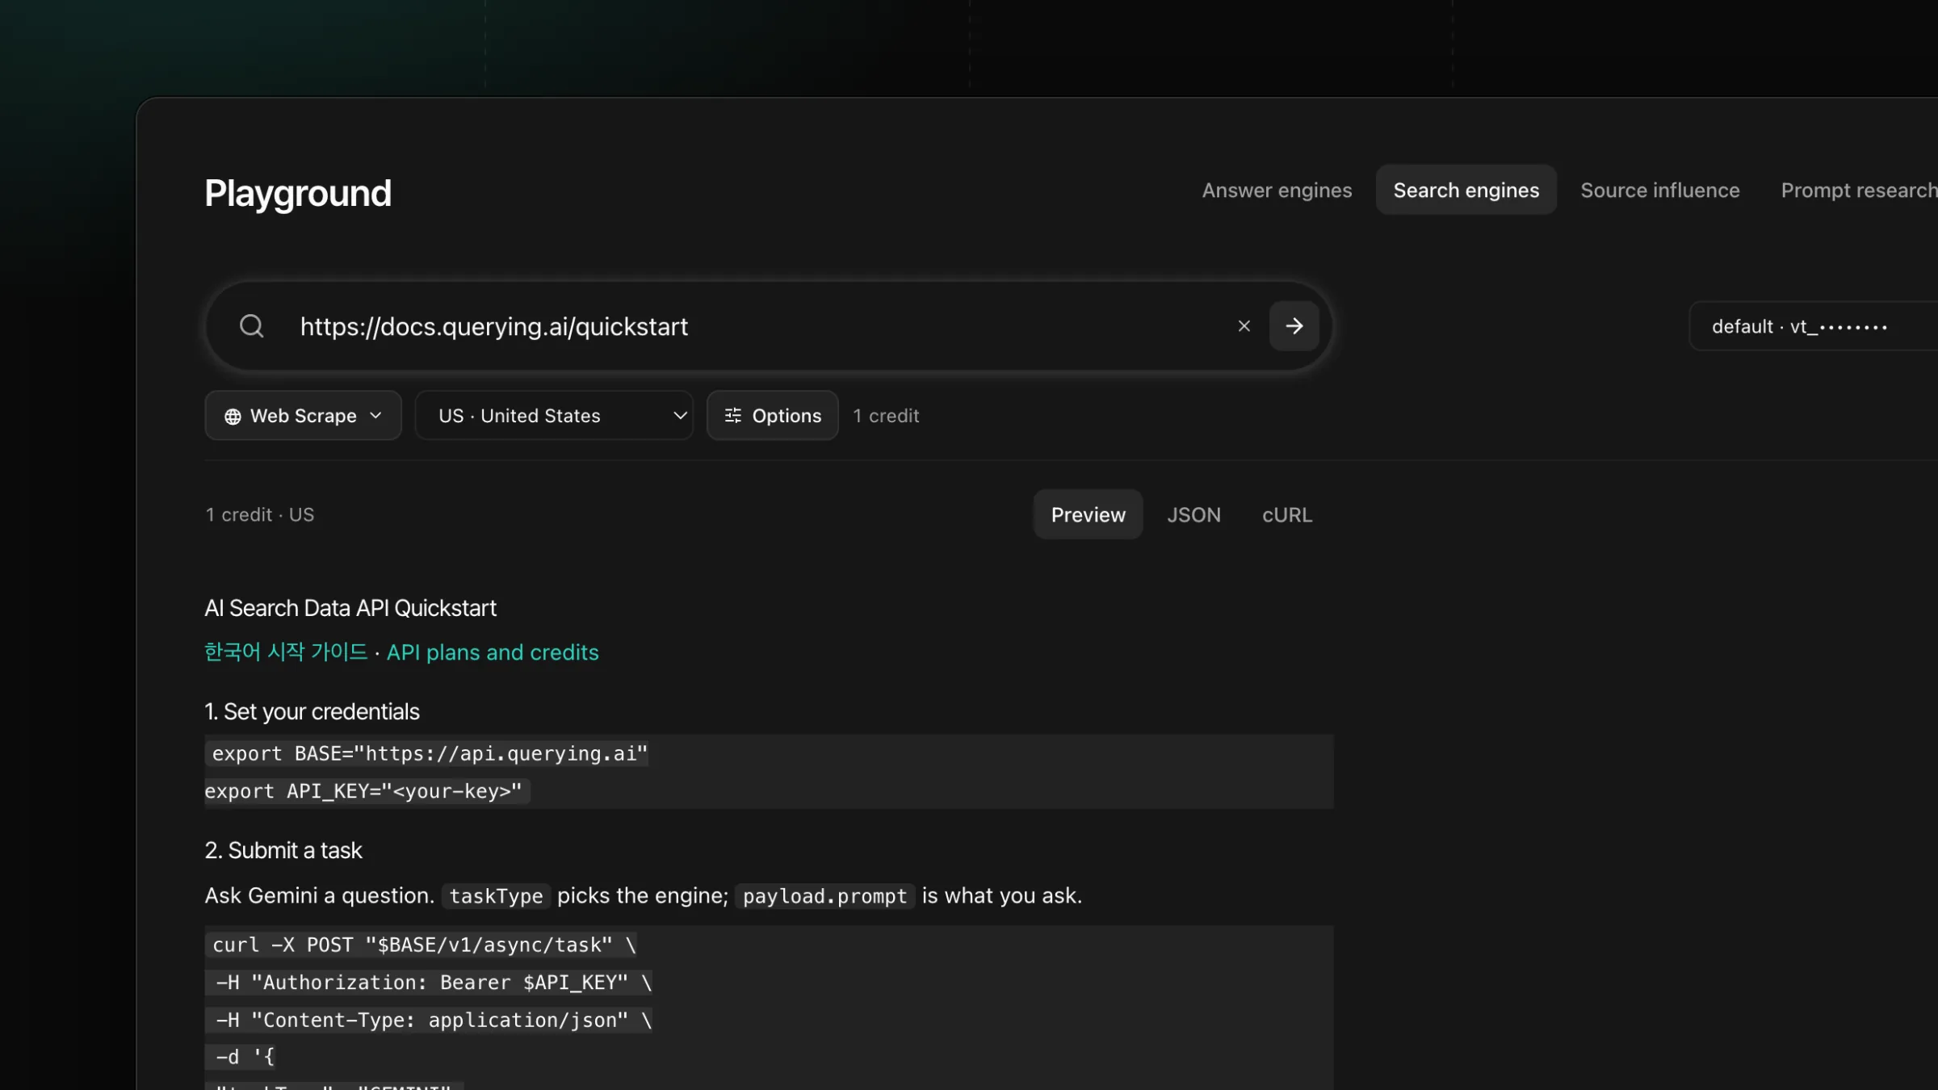
Task: Click the sliders icon on Options
Action: [x=732, y=415]
